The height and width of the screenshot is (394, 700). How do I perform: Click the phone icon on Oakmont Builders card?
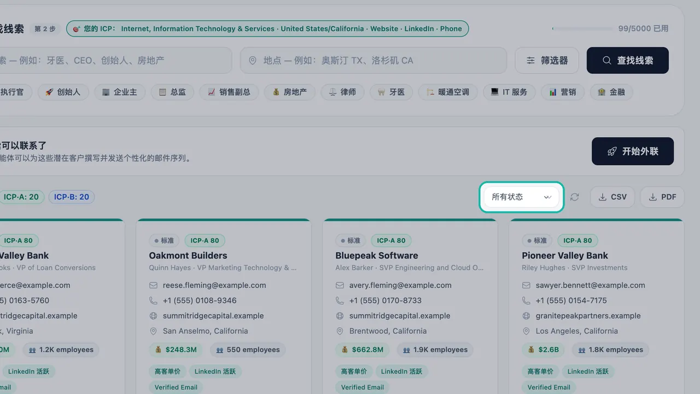pyautogui.click(x=153, y=301)
